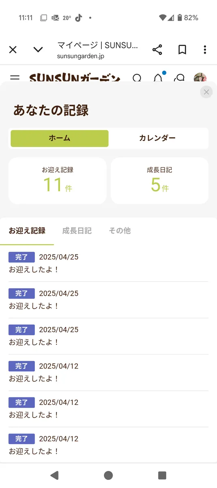This screenshot has height=488, width=217.
Task: Switch to the ホーム view
Action: (x=60, y=138)
